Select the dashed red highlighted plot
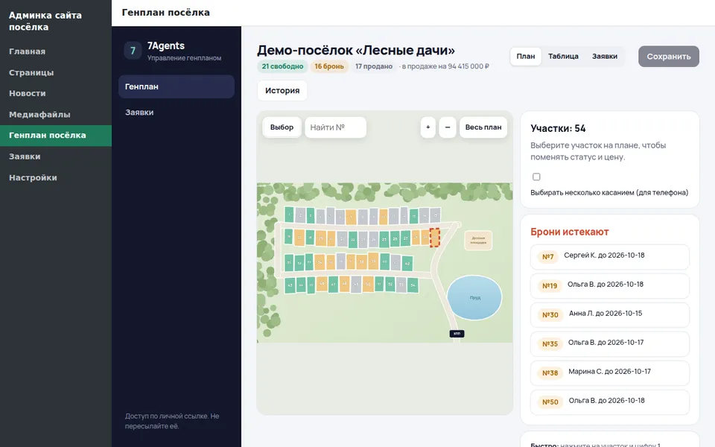715x447 pixels. 434,238
